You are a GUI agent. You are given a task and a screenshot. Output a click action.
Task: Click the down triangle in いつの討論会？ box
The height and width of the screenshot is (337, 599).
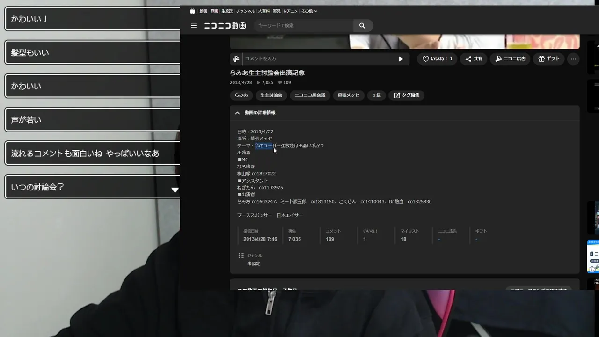coord(175,190)
